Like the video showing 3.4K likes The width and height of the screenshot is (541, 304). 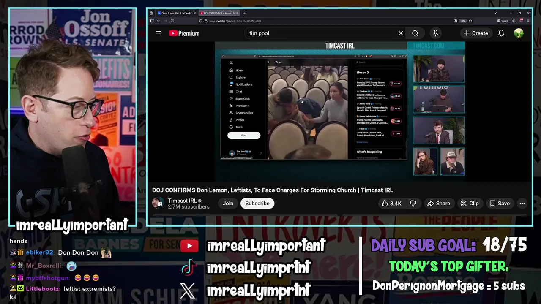[x=391, y=204]
